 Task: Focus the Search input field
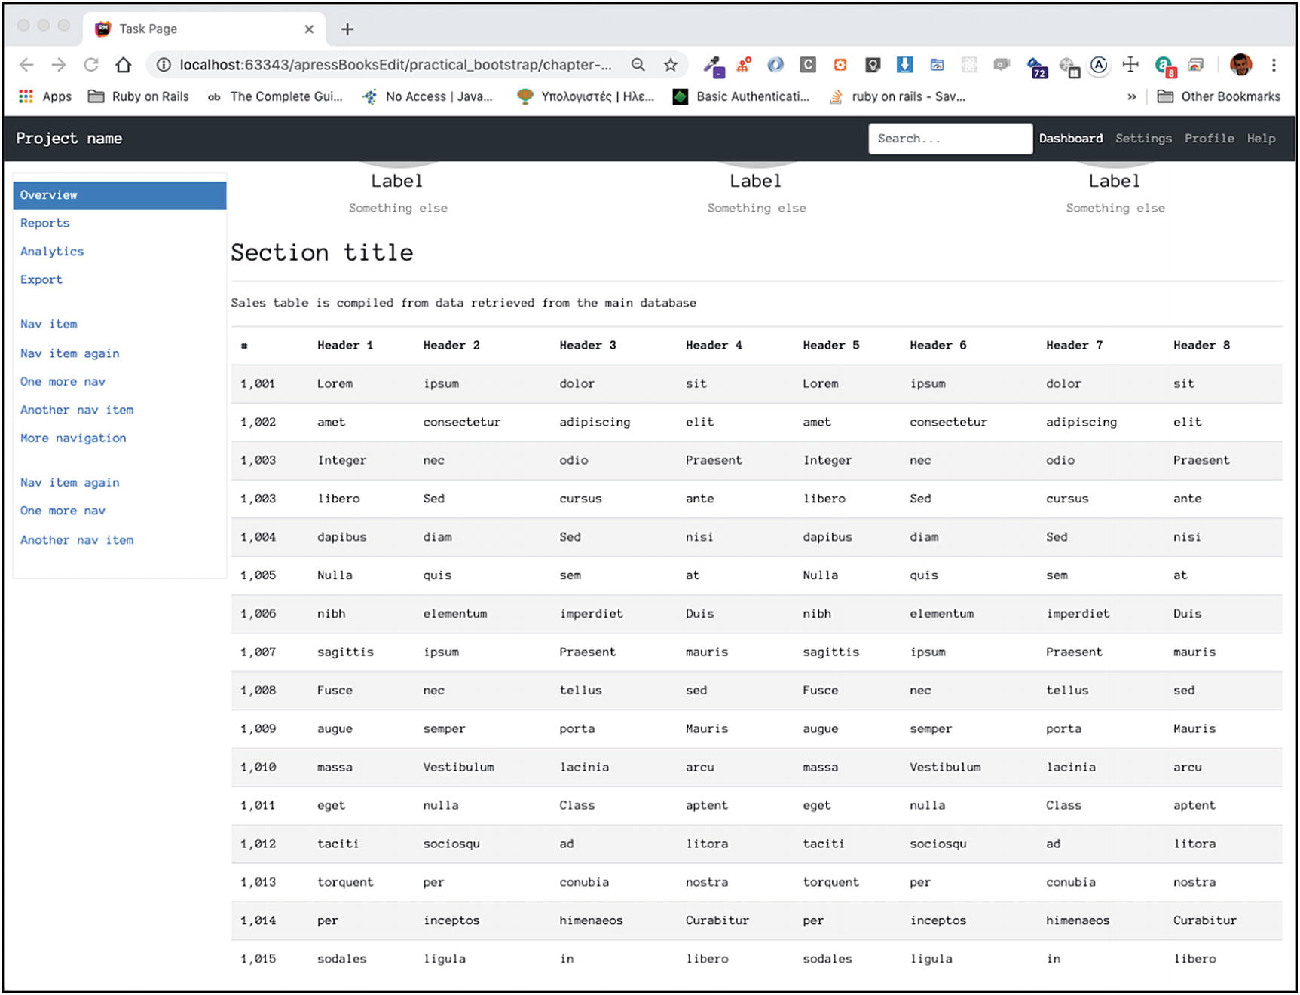pos(950,139)
